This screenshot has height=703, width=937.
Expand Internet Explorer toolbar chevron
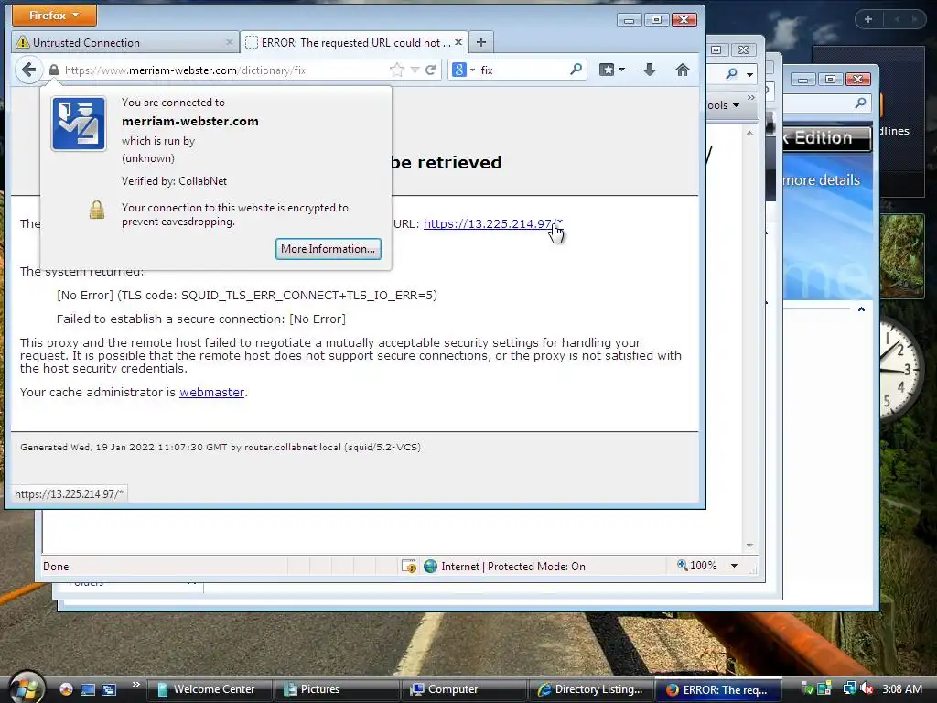coord(751,97)
